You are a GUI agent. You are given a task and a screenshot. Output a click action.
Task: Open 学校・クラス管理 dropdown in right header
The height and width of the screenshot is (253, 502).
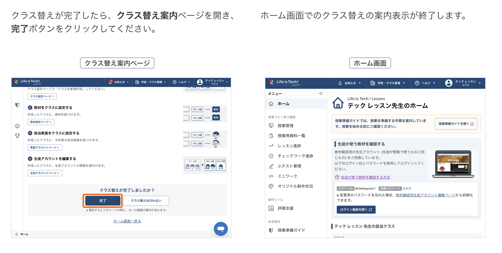[388, 83]
